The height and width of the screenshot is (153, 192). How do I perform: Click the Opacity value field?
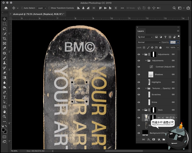tap(173, 42)
